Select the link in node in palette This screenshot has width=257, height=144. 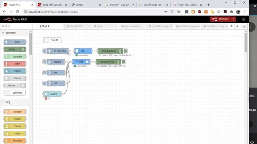coord(15,78)
